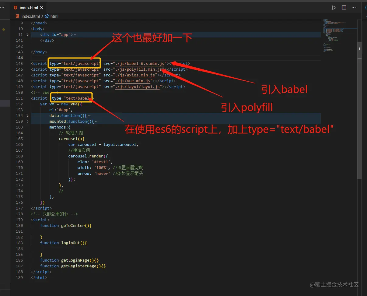Open the editor More Actions ellipsis menu
367x296 pixels.
click(354, 8)
